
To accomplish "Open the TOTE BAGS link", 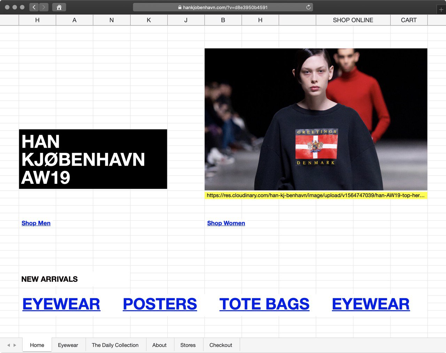I will tap(264, 304).
